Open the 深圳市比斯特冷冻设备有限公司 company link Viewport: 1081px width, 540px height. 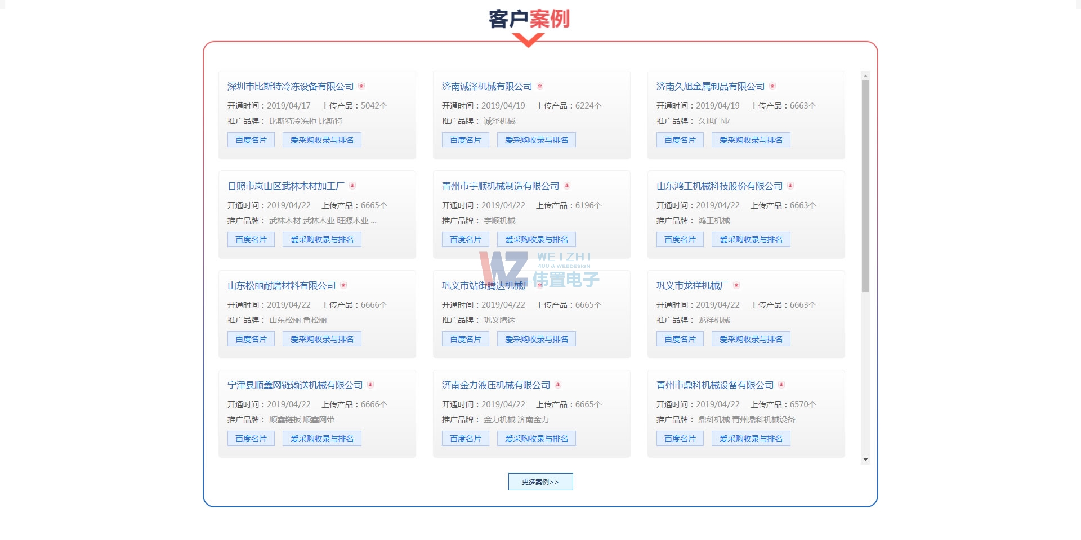click(x=290, y=86)
